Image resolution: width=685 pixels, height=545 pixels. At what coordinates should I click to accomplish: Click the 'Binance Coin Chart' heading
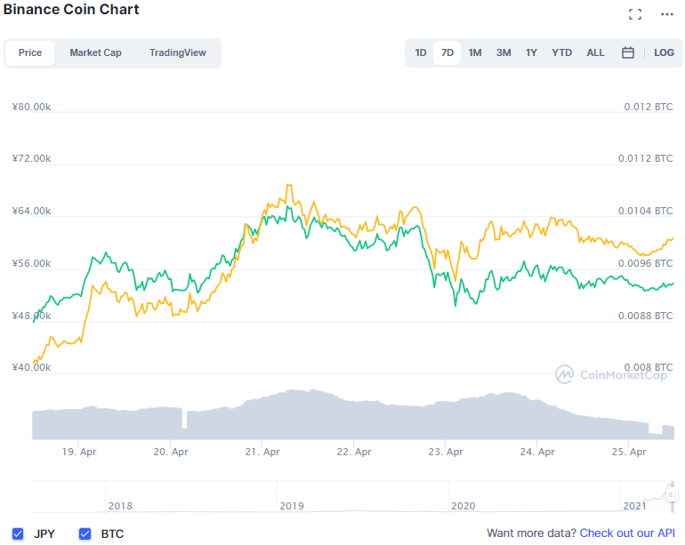click(71, 9)
